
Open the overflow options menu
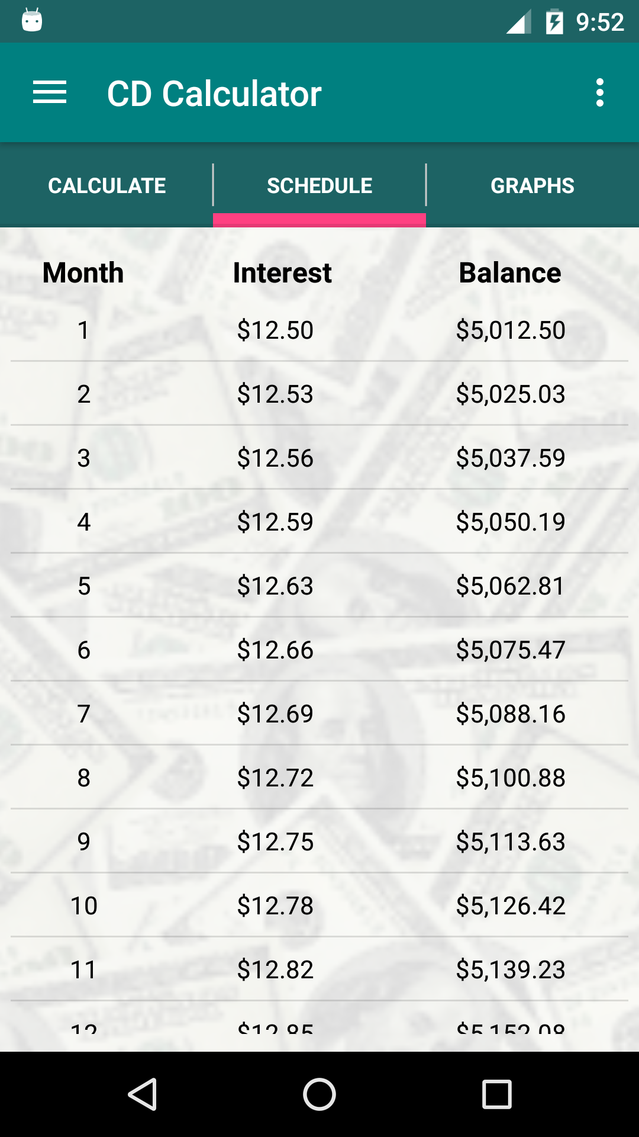(x=601, y=92)
